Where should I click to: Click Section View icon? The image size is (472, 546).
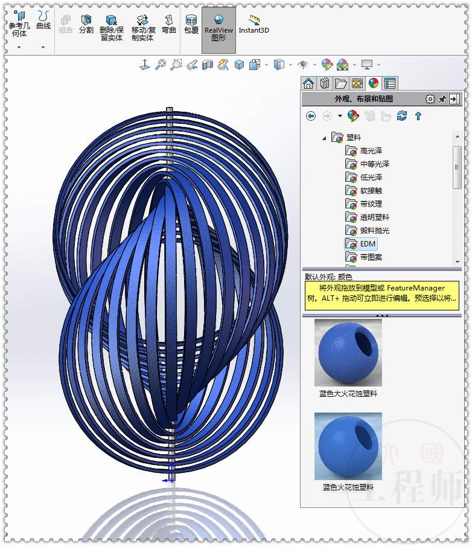(x=208, y=65)
